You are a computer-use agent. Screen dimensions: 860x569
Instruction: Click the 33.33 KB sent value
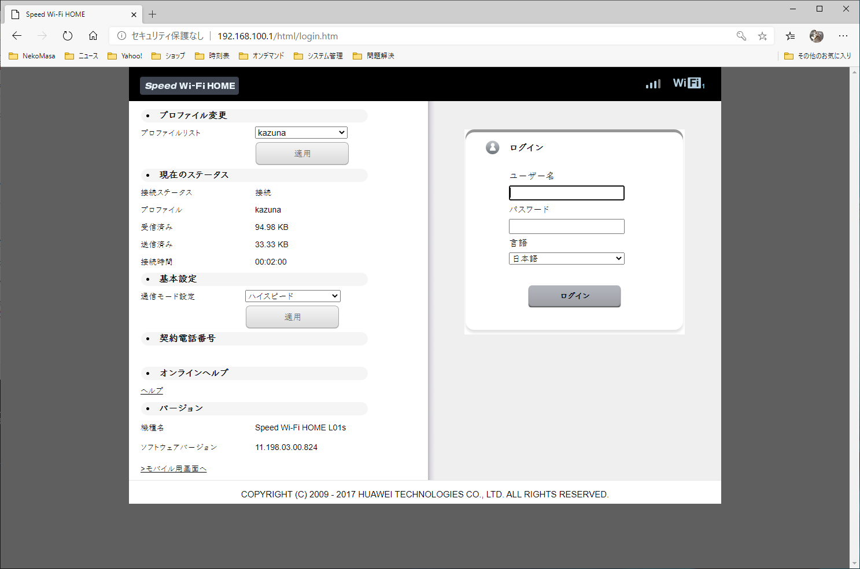pos(272,244)
